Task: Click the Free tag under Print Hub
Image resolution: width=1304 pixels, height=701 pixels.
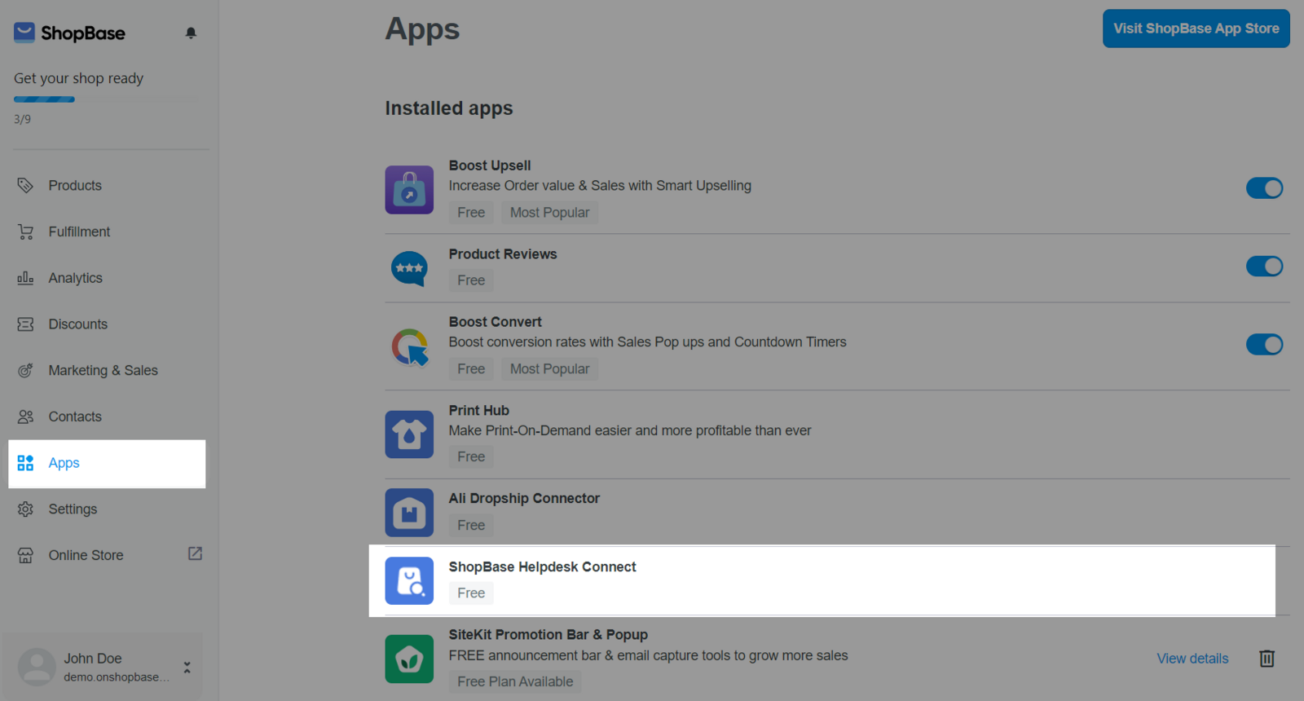Action: (x=471, y=457)
